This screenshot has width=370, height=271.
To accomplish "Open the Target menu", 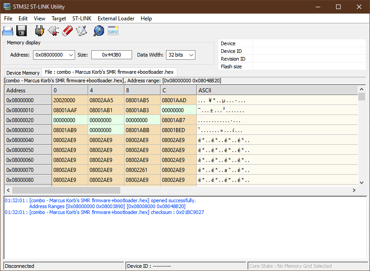I will pyautogui.click(x=59, y=19).
